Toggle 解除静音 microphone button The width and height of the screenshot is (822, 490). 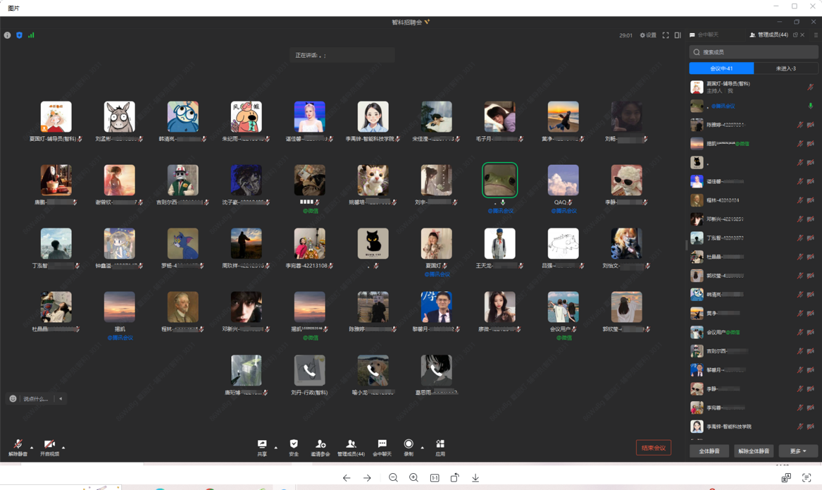click(18, 445)
